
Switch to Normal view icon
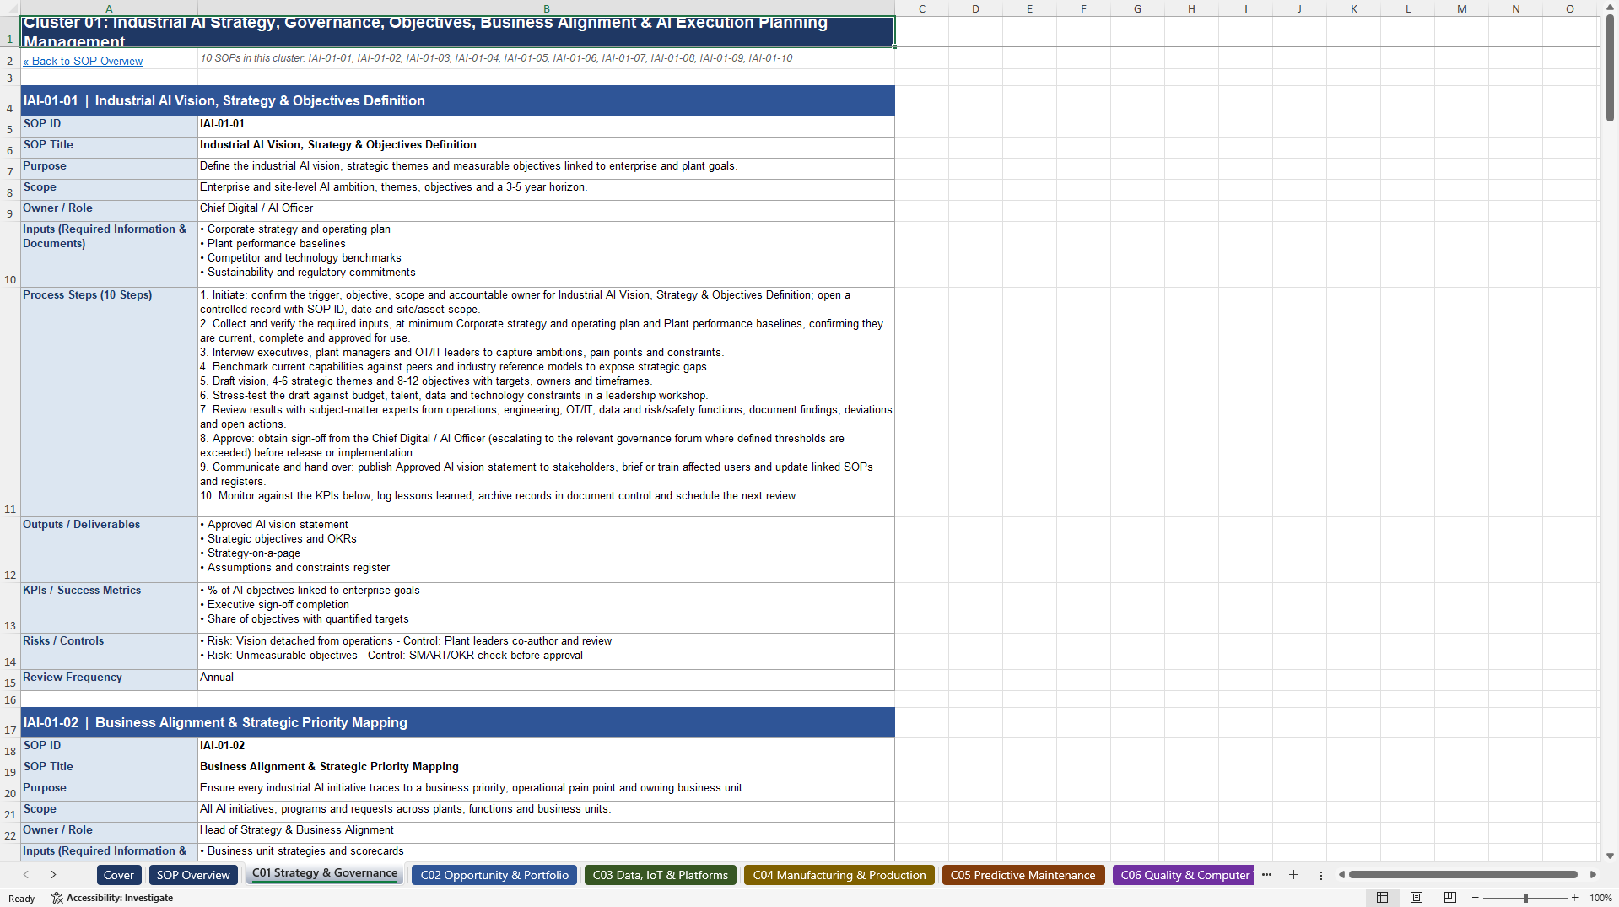pos(1382,898)
